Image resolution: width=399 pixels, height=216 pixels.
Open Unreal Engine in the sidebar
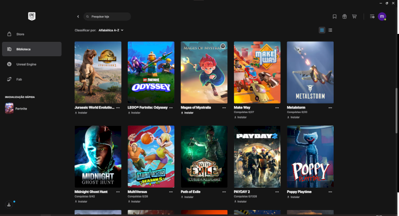tap(31, 64)
